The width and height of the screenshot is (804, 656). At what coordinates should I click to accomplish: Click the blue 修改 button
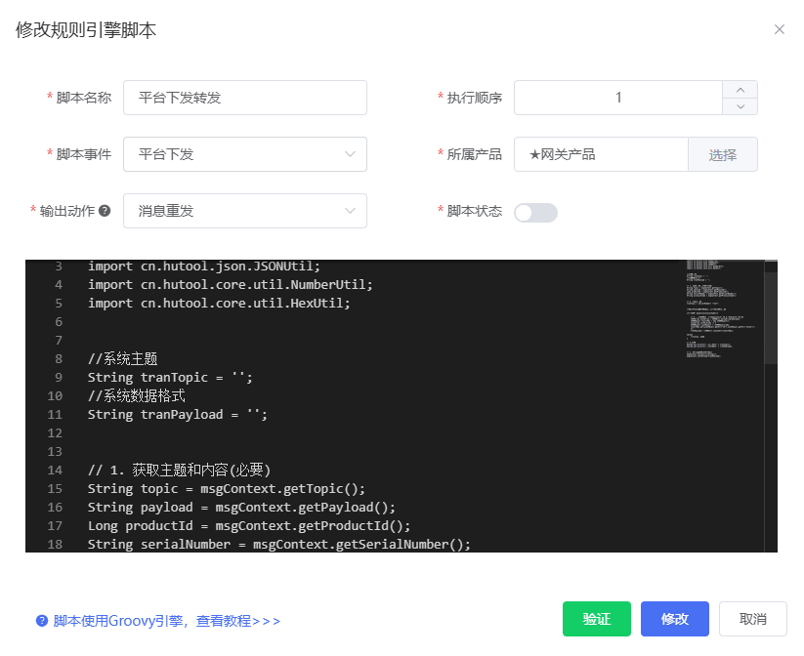tap(675, 619)
